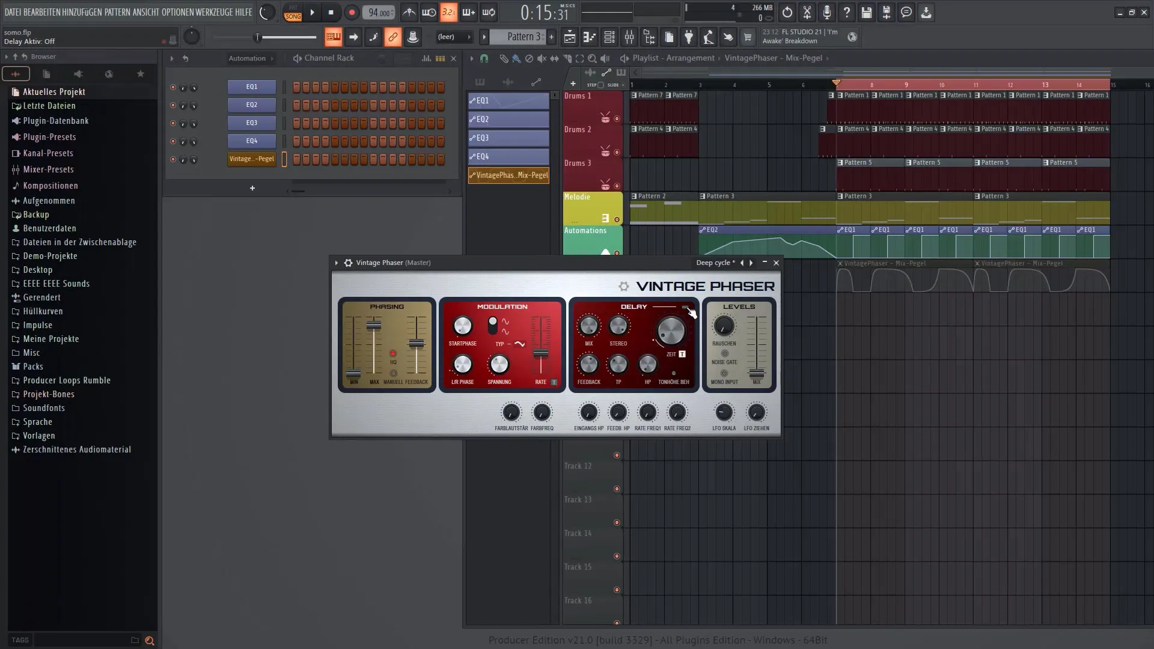Toggle the Mono Input LED in Levels
Image resolution: width=1154 pixels, height=649 pixels.
[724, 373]
